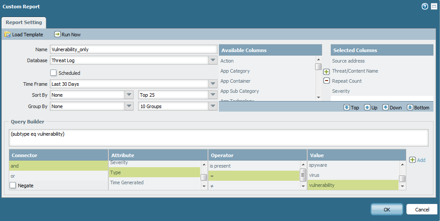Click the red minus remove-column icon
The width and height of the screenshot is (440, 221).
(x=326, y=81)
